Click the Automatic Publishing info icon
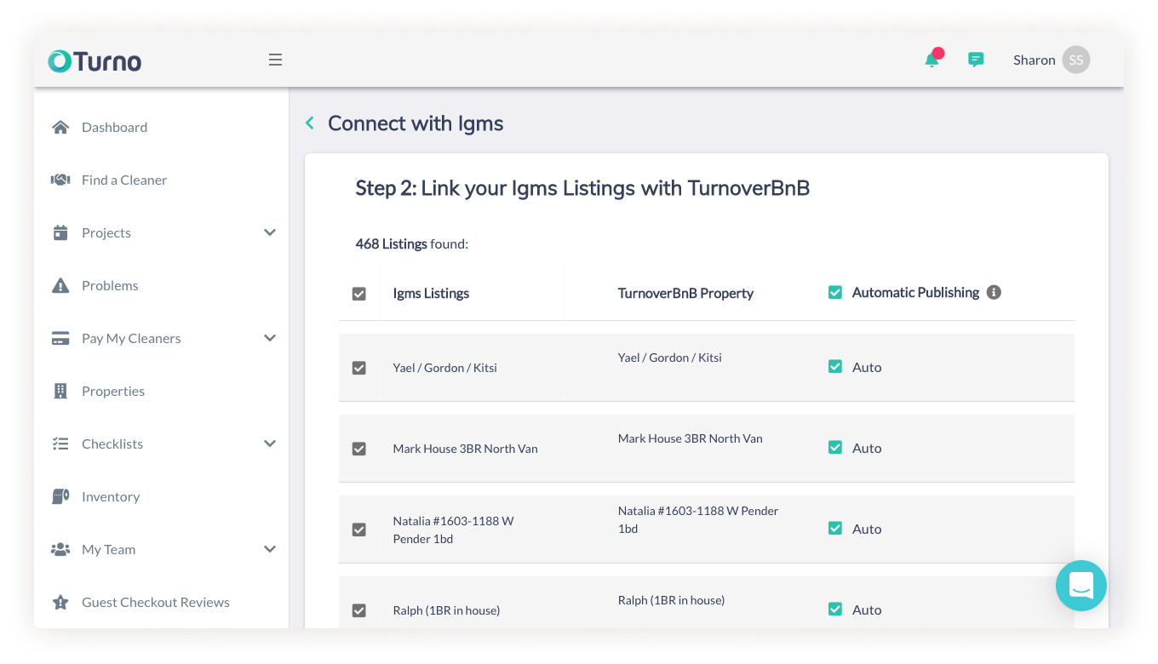This screenshot has width=1158, height=664. [x=994, y=292]
